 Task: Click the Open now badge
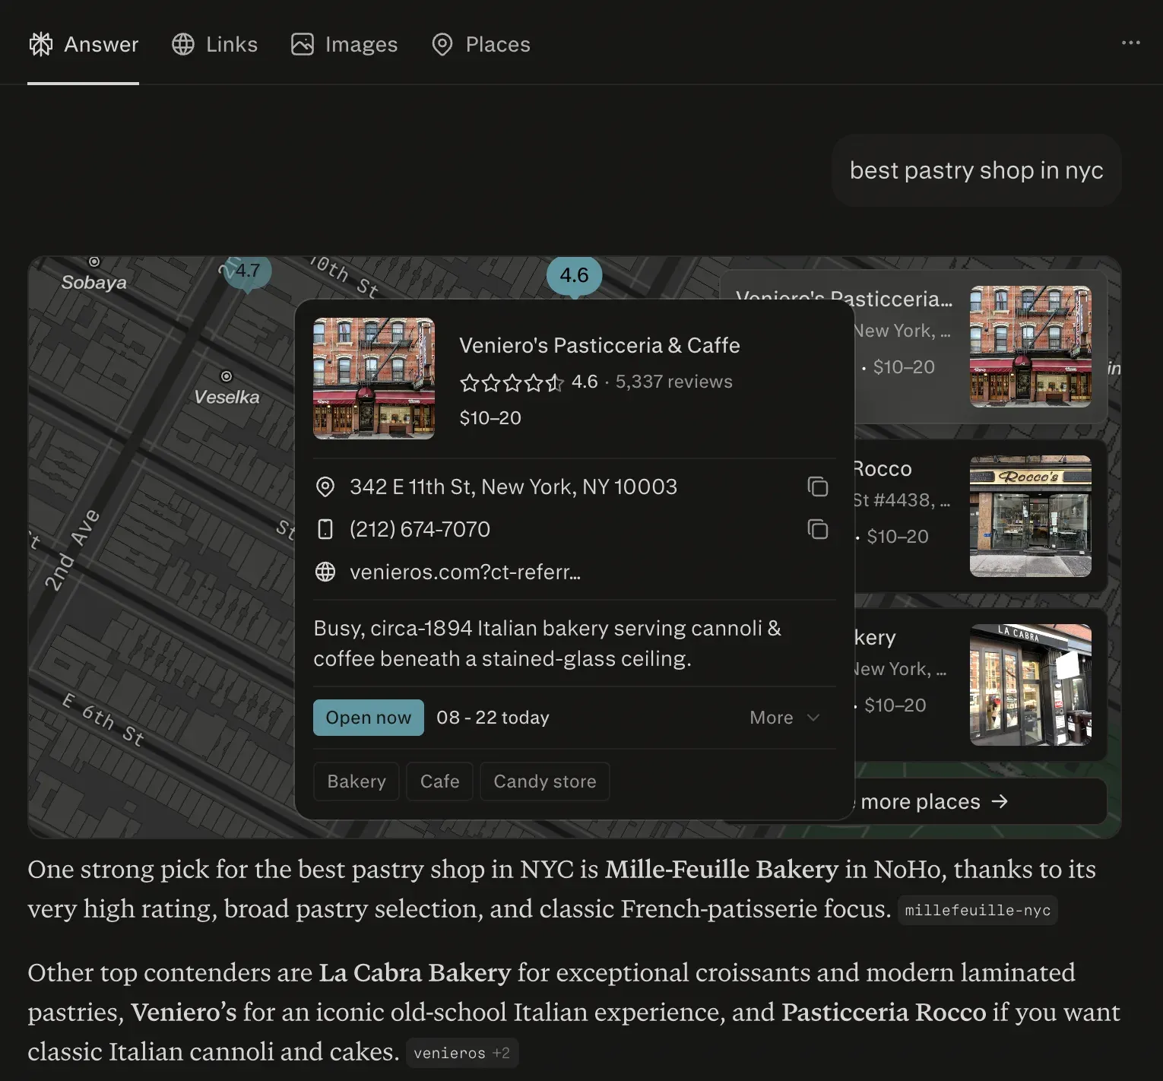[369, 718]
